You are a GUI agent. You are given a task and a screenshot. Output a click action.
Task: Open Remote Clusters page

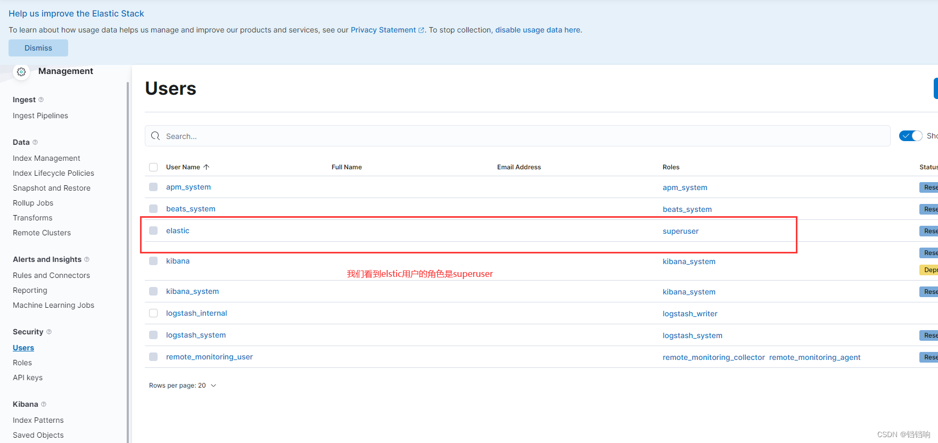click(42, 233)
